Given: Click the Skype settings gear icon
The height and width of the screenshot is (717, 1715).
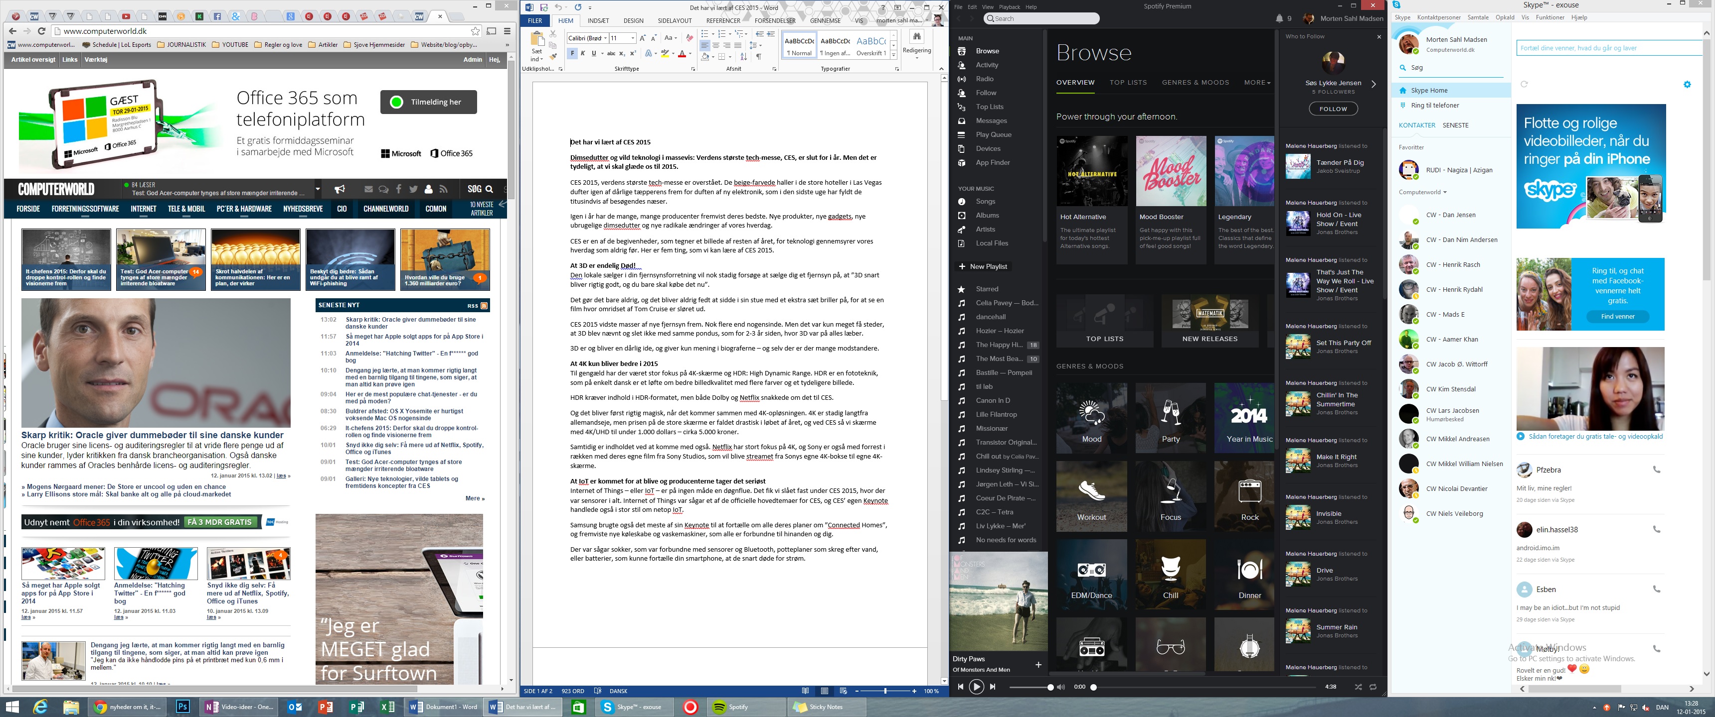Looking at the screenshot, I should (1687, 85).
